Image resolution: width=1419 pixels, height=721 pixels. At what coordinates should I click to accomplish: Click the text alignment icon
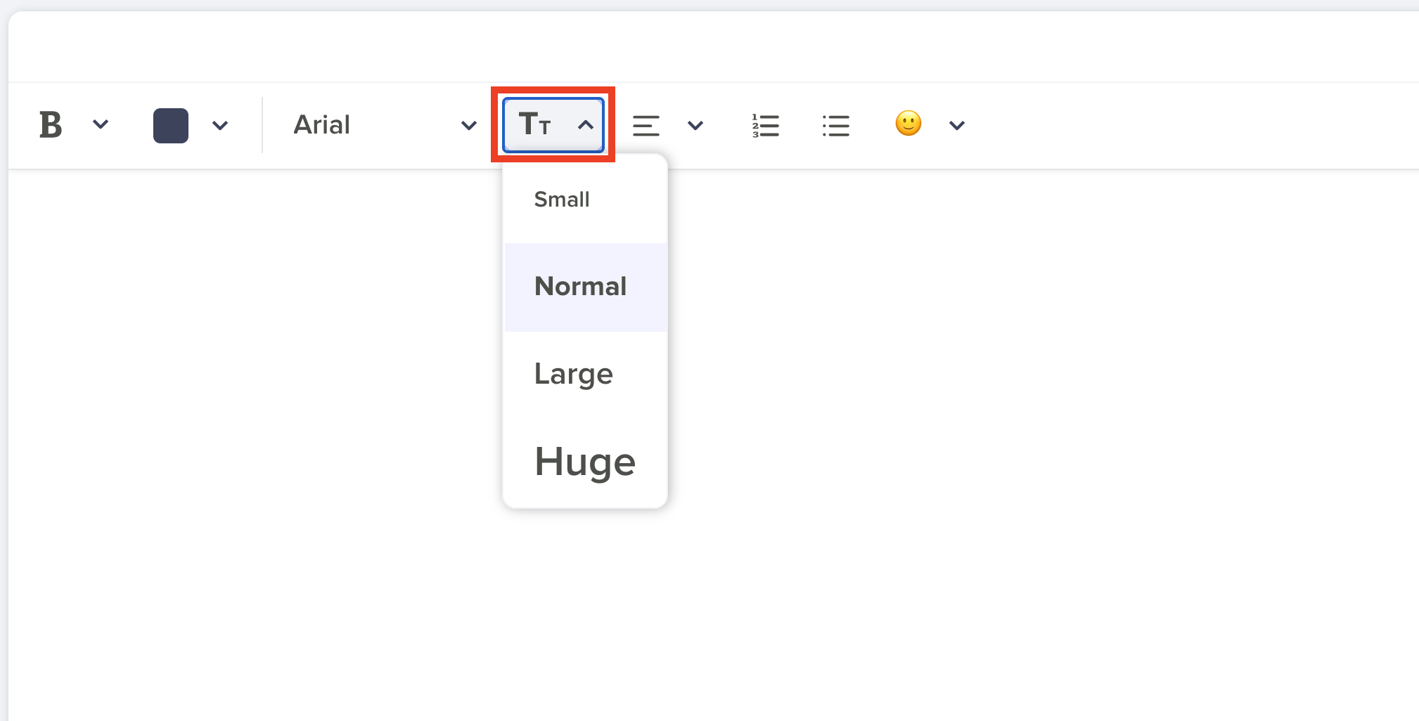[646, 126]
